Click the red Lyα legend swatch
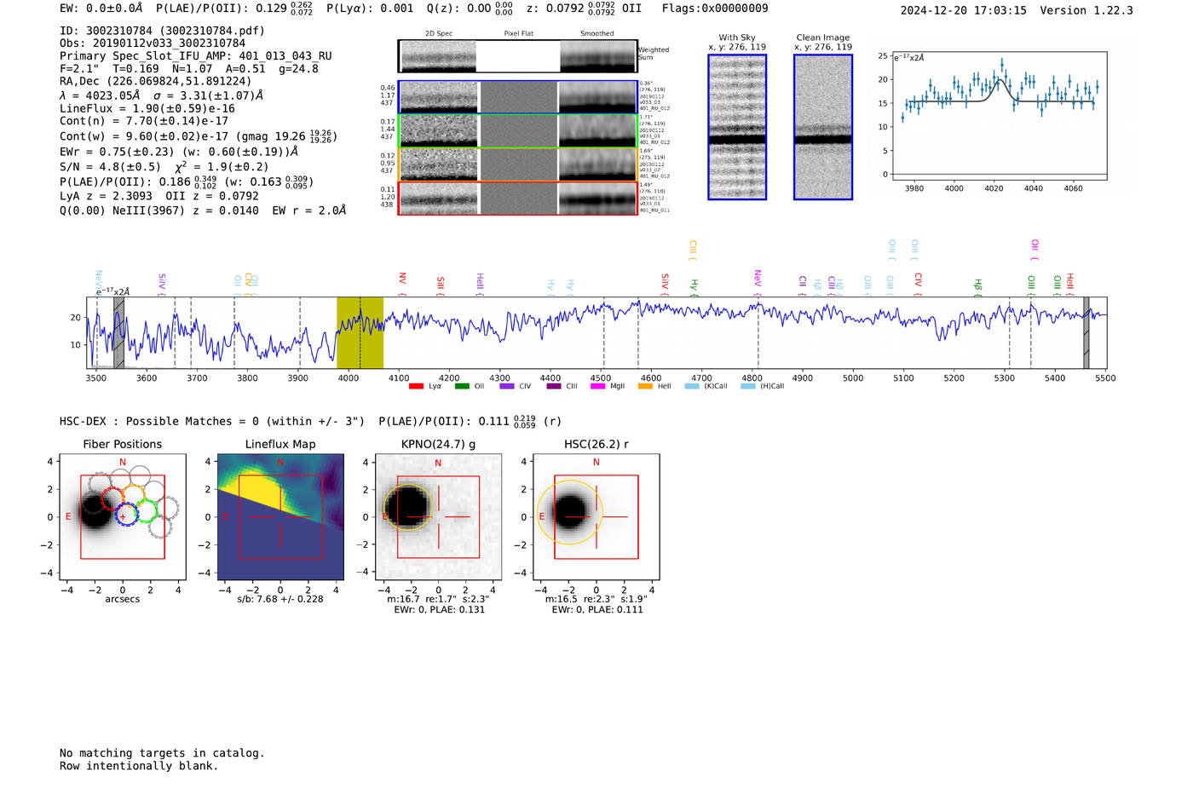The height and width of the screenshot is (812, 1193). [416, 386]
